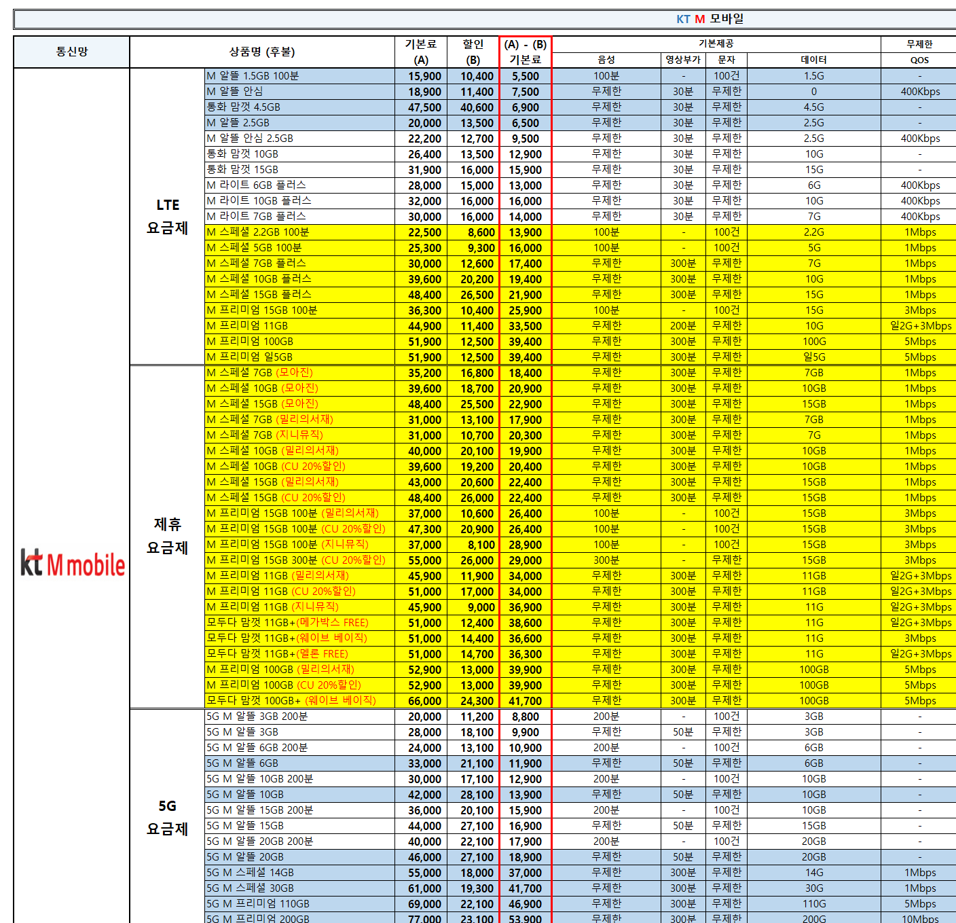Image resolution: width=956 pixels, height=923 pixels.
Task: Click plan name "M 프리미엄 일5GB"
Action: click(x=249, y=357)
